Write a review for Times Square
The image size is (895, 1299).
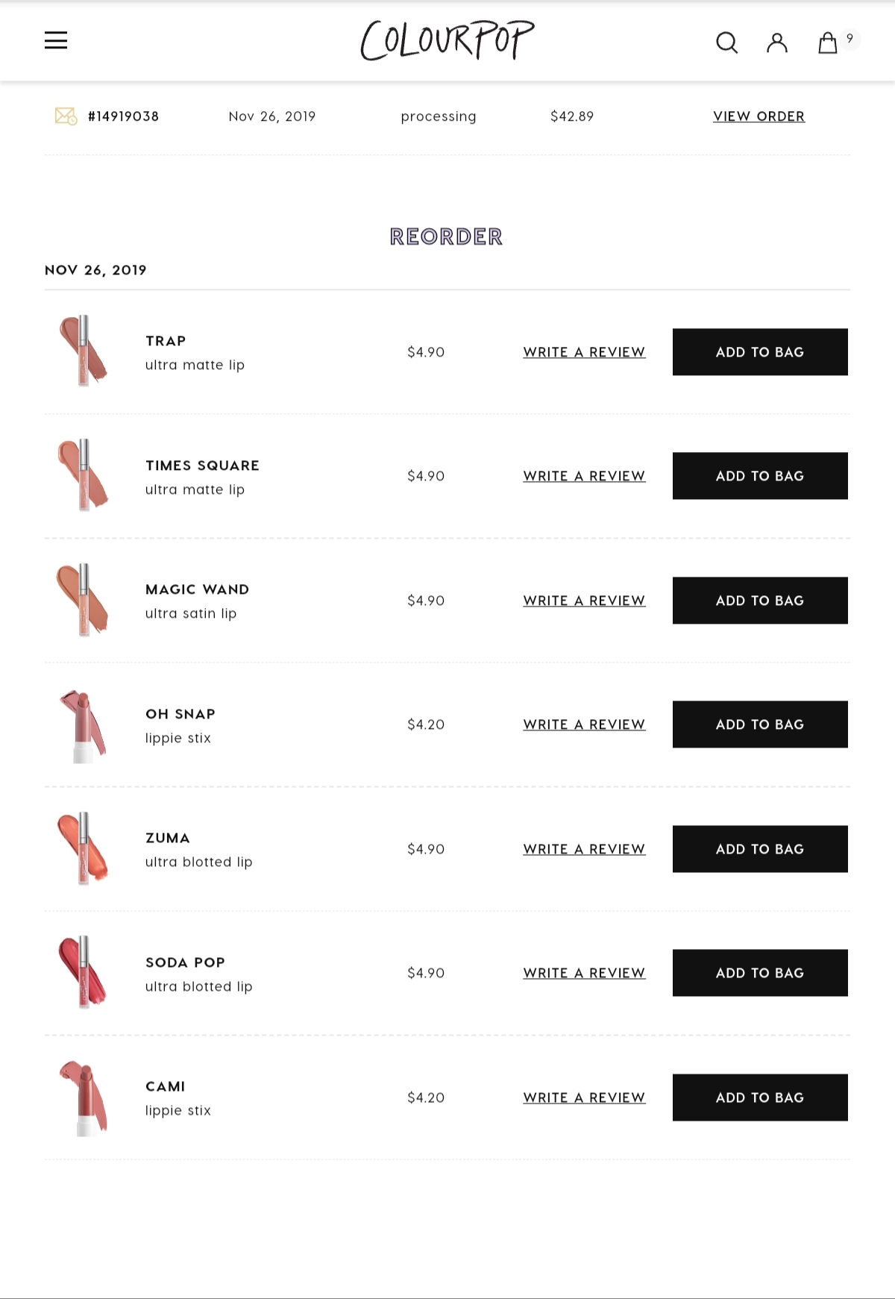click(584, 476)
